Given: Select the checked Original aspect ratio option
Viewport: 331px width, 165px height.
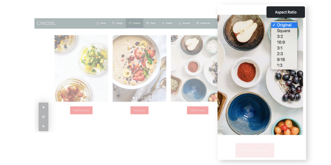Looking at the screenshot, I should pos(284,25).
